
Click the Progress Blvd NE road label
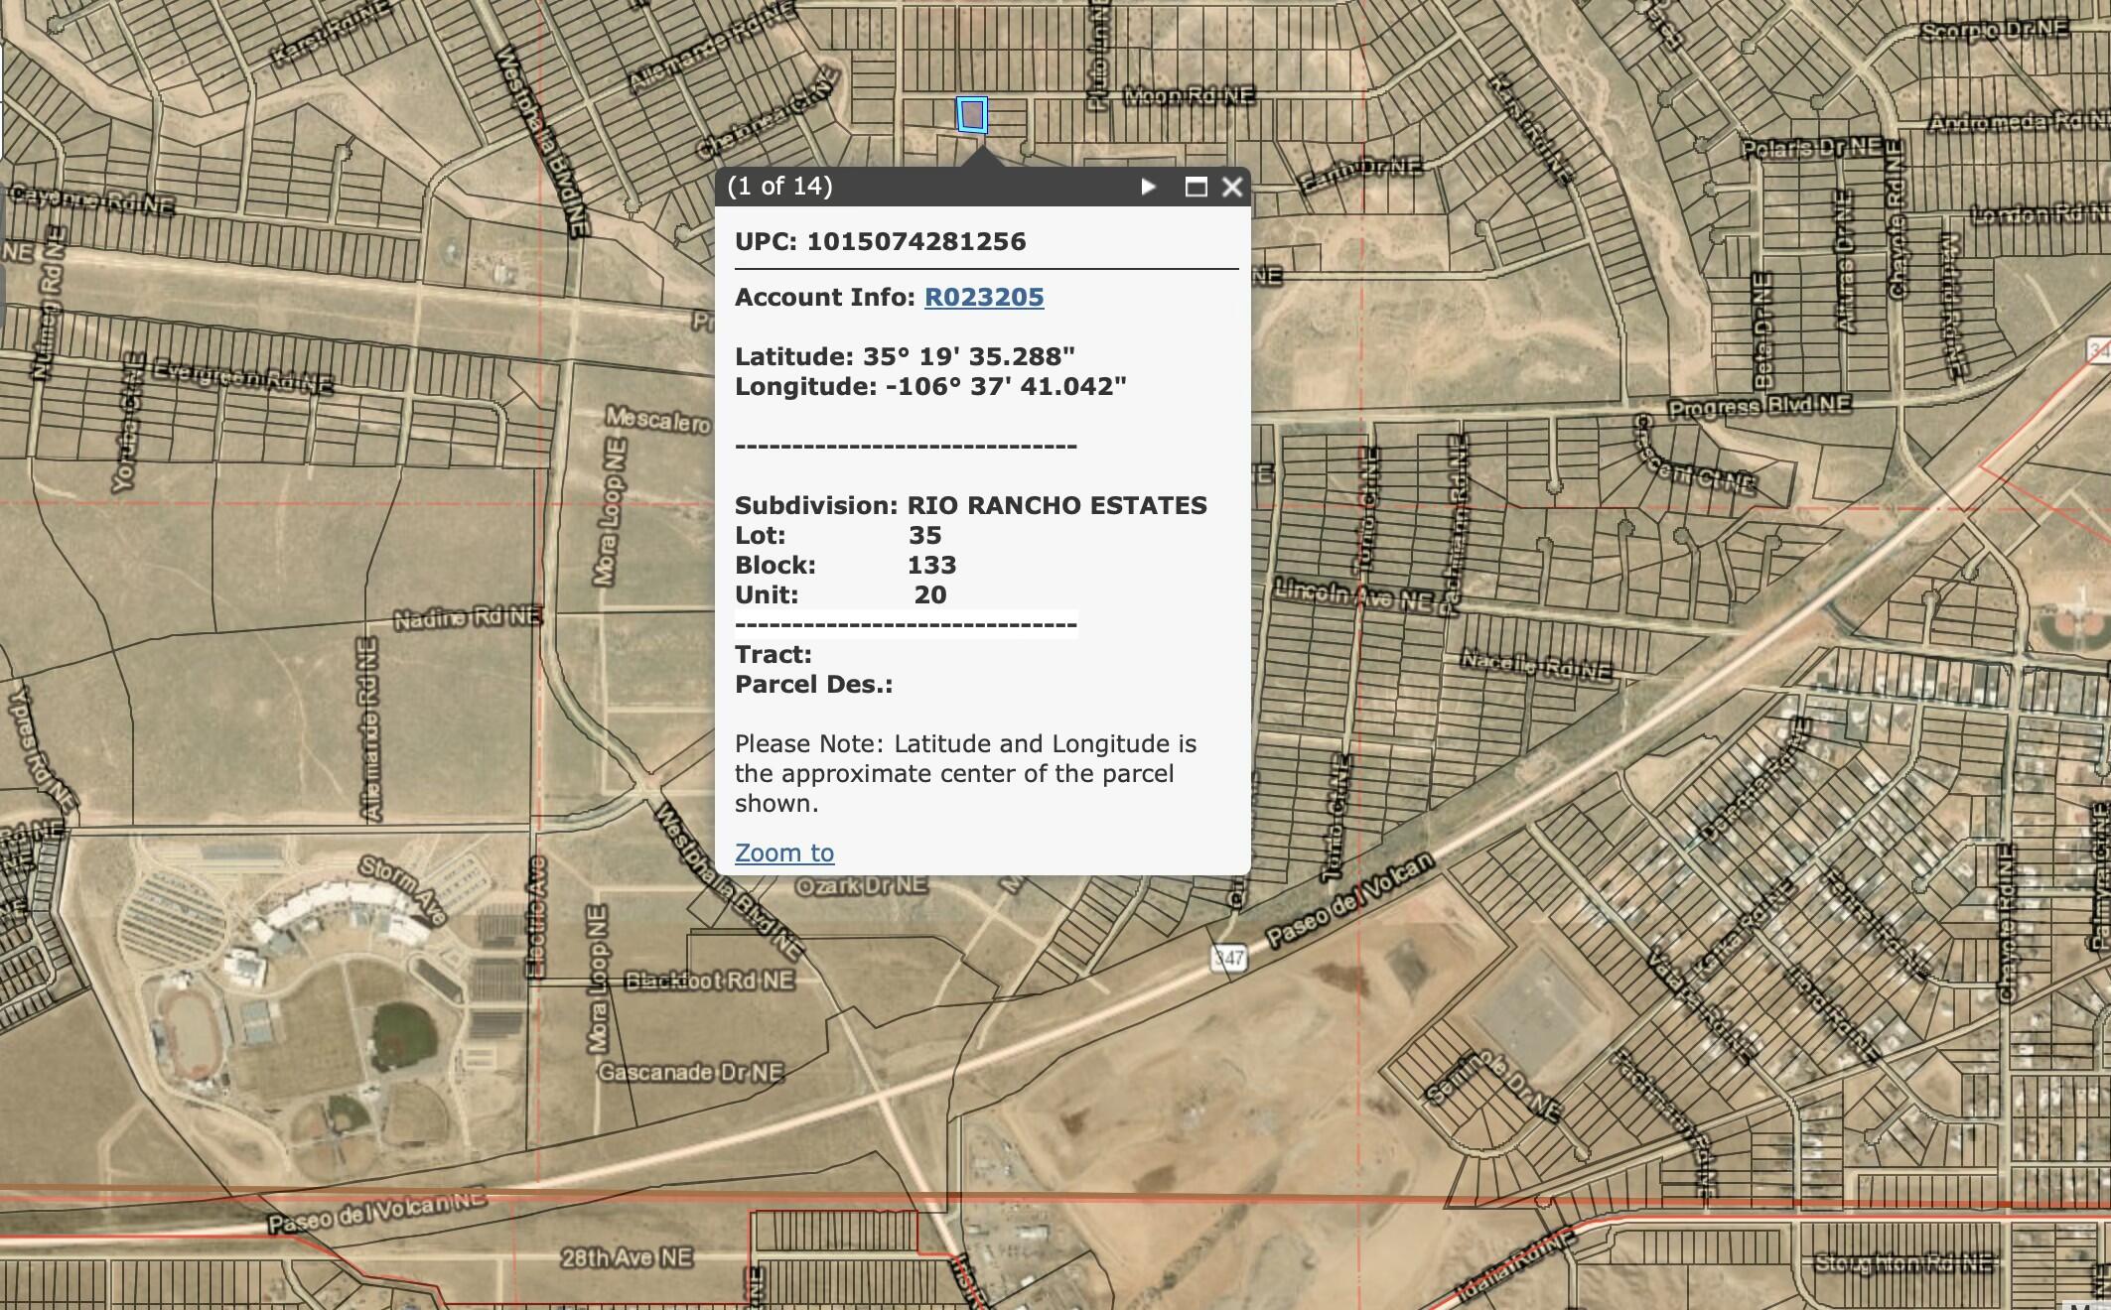coord(1759,407)
